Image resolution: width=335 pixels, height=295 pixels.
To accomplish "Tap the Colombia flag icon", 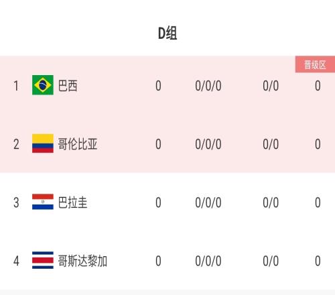I will [43, 143].
